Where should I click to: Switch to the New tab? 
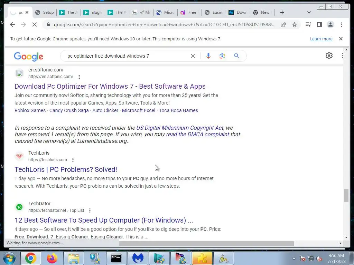coord(262,12)
